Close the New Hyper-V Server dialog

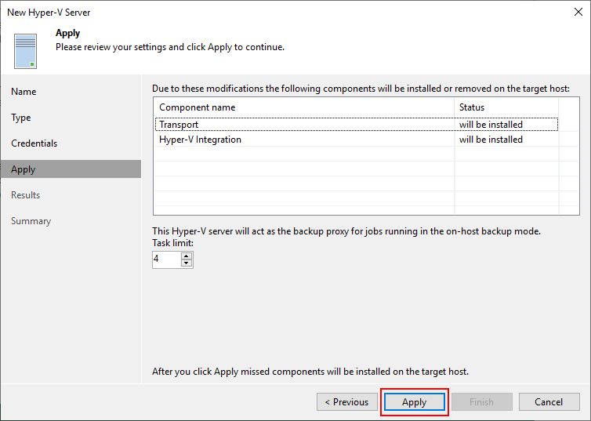coord(578,12)
